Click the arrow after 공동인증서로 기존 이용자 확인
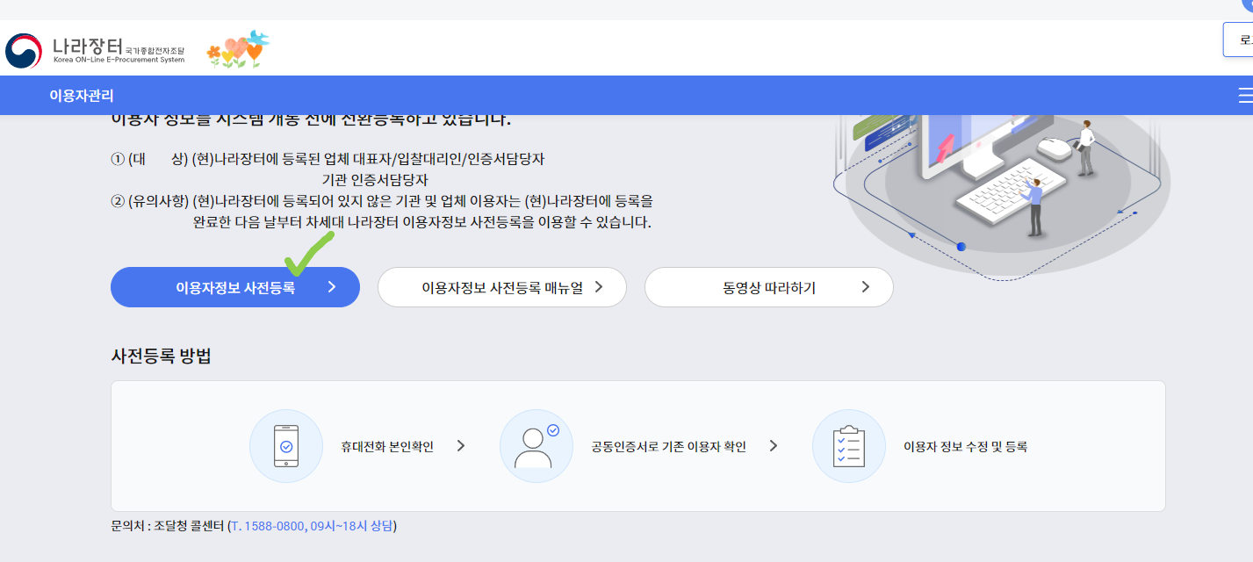1253x562 pixels. 774,446
